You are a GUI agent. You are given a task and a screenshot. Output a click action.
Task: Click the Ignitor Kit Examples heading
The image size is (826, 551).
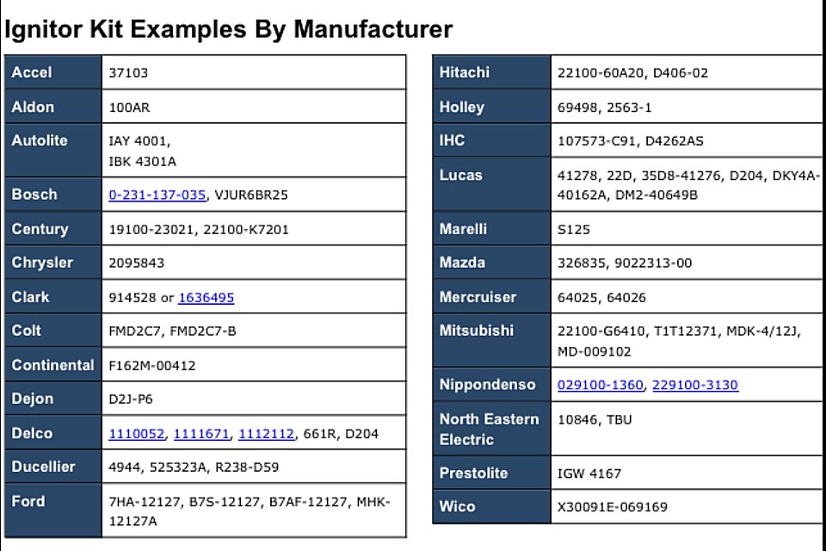point(228,28)
